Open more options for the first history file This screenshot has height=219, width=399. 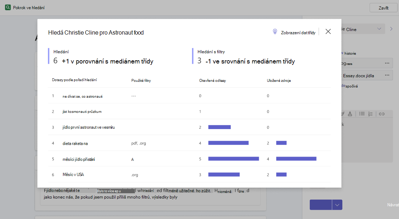(x=387, y=63)
